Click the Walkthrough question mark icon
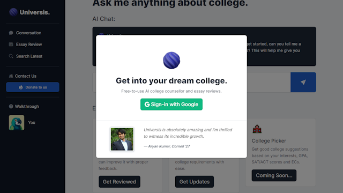Image resolution: width=343 pixels, height=193 pixels. [11, 107]
